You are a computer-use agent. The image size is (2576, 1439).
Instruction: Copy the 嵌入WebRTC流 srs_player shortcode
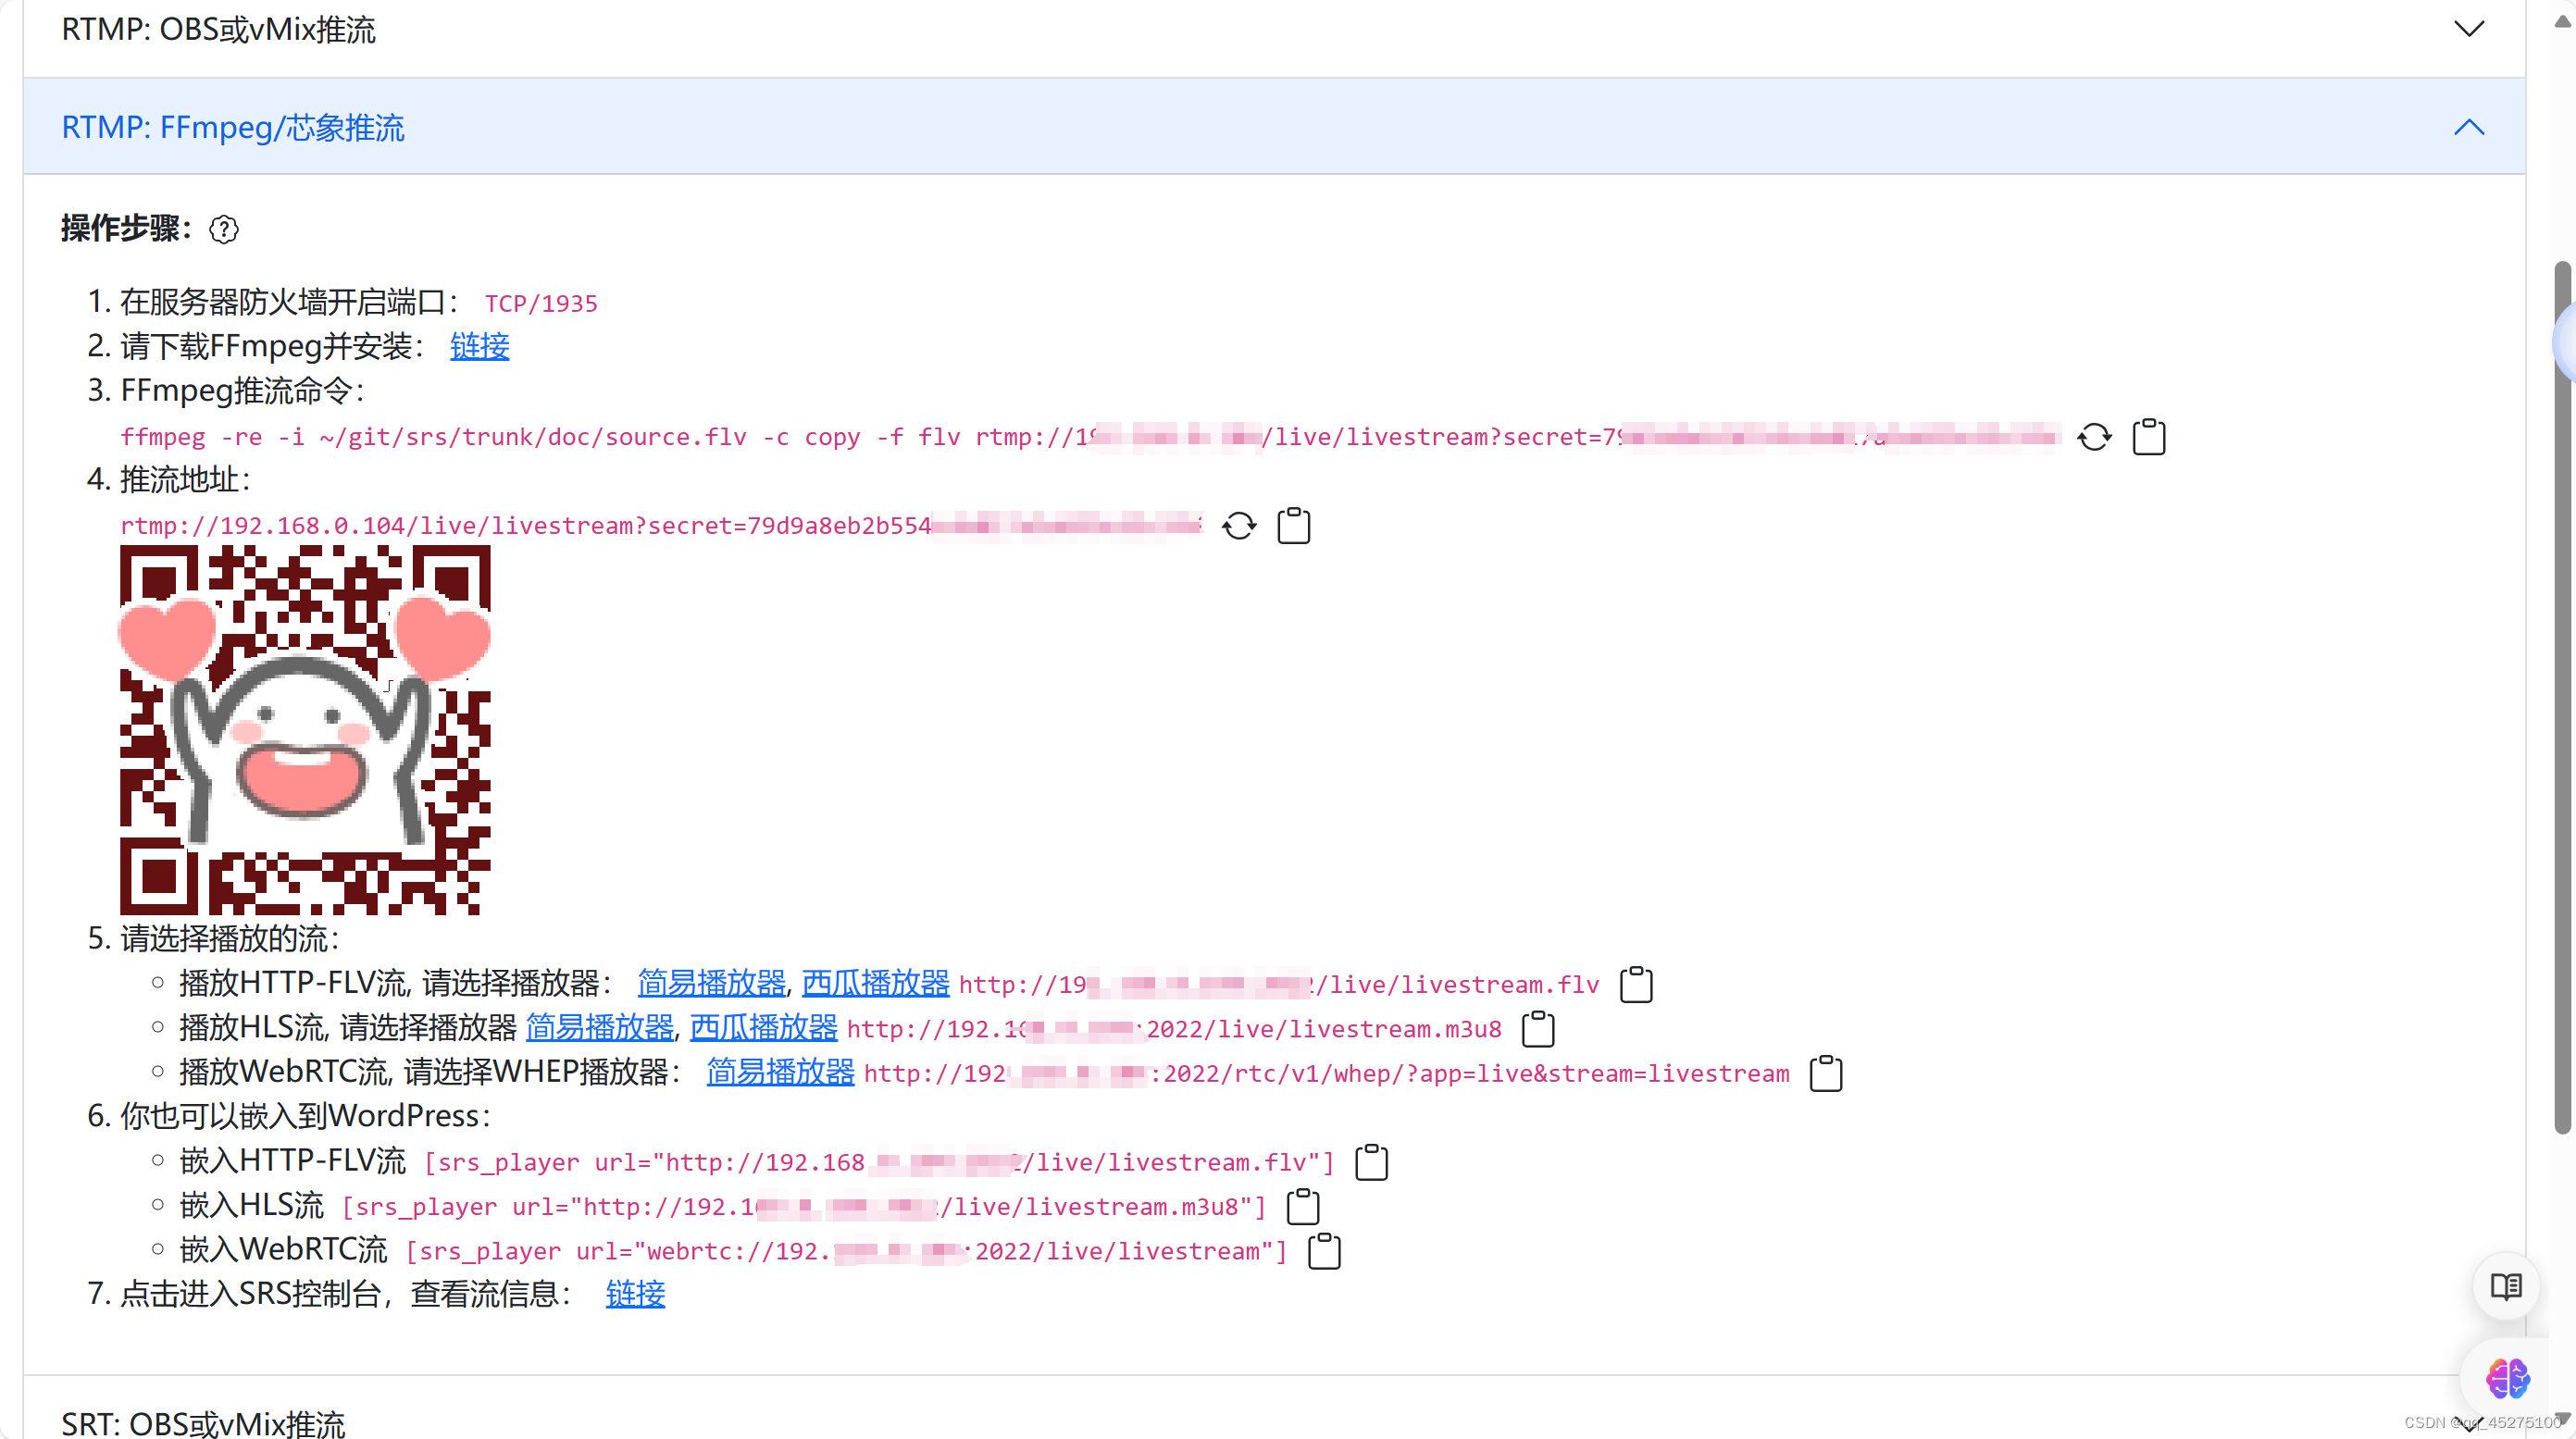click(1324, 1251)
